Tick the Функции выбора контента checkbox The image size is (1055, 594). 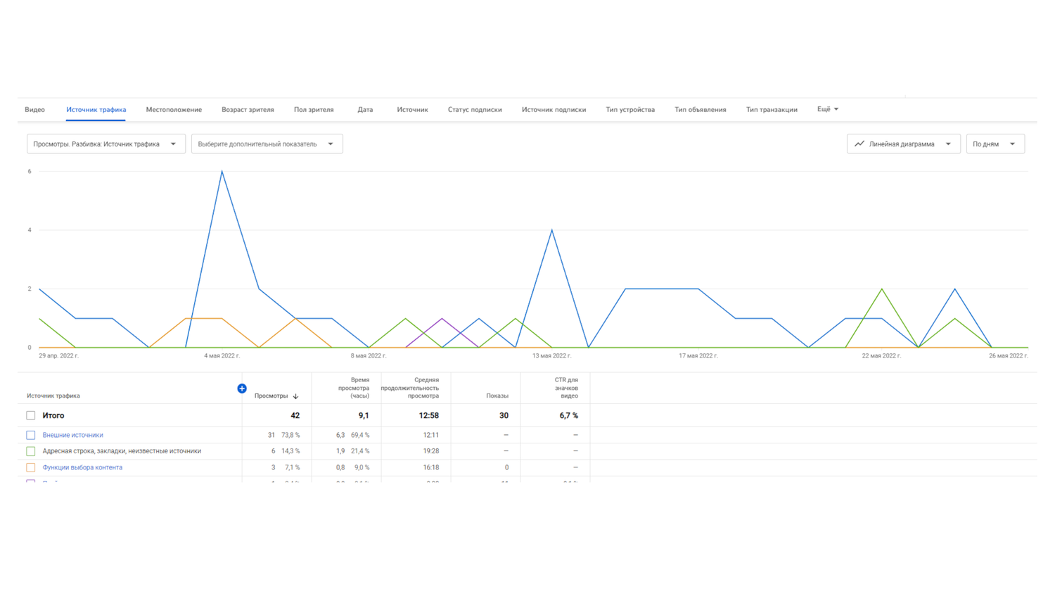point(31,467)
